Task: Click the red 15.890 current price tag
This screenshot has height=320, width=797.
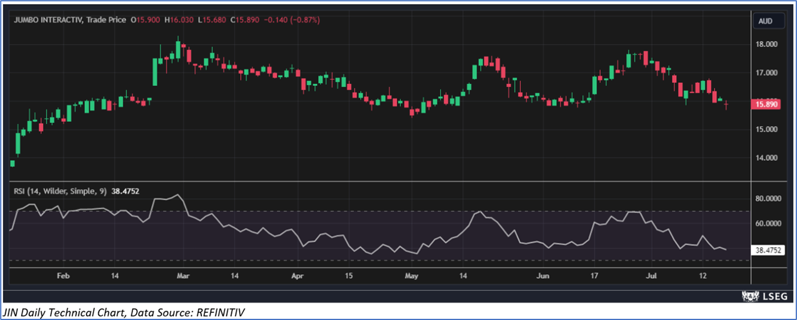Action: 768,105
